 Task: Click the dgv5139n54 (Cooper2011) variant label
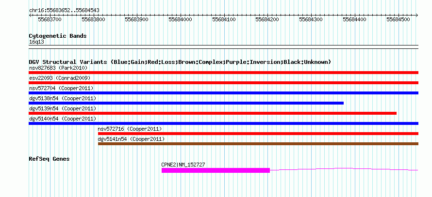coord(63,108)
